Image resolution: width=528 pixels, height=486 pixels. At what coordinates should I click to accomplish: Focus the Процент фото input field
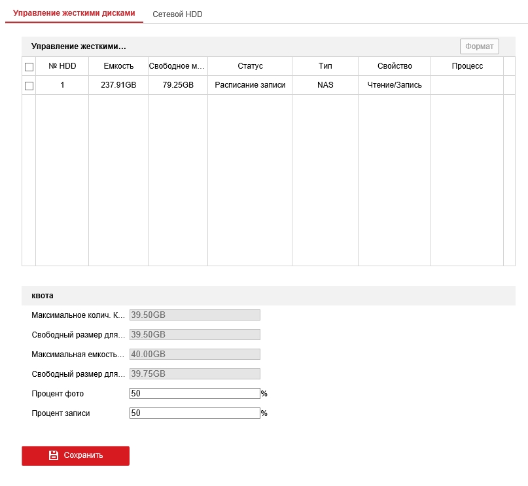point(195,394)
